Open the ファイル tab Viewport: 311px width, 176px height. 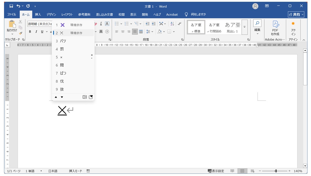point(12,14)
